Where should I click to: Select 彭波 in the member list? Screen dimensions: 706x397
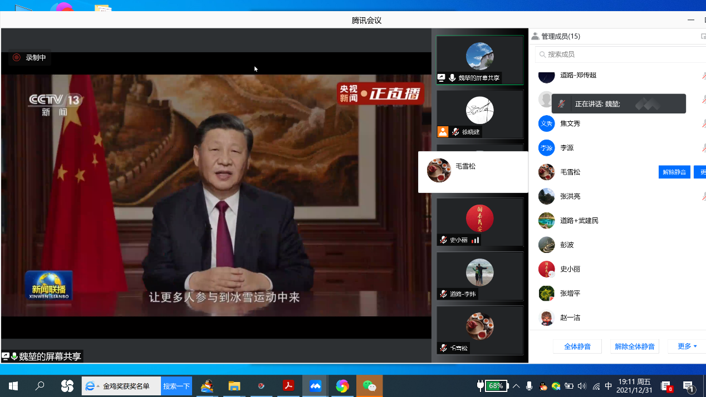pyautogui.click(x=567, y=245)
